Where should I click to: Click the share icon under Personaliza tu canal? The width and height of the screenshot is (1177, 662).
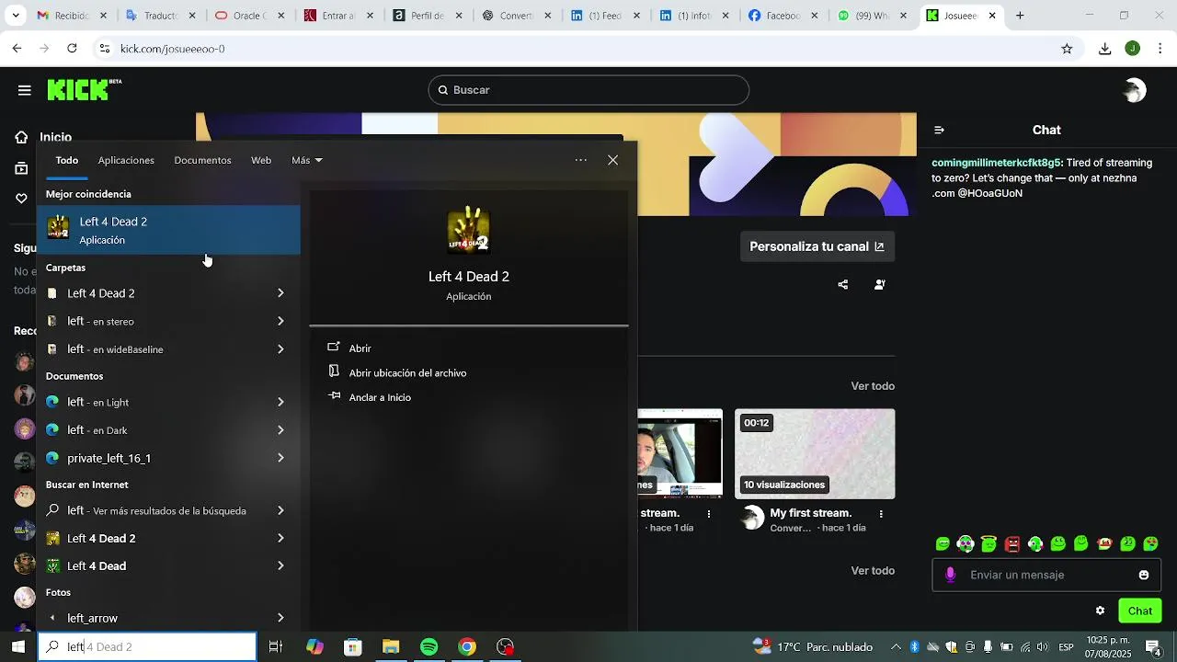tap(843, 284)
